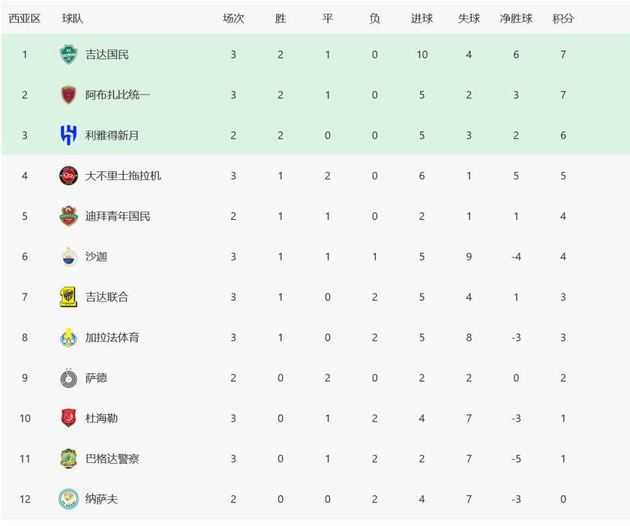
Task: Click the 纳萨夫 round logo
Action: click(68, 499)
